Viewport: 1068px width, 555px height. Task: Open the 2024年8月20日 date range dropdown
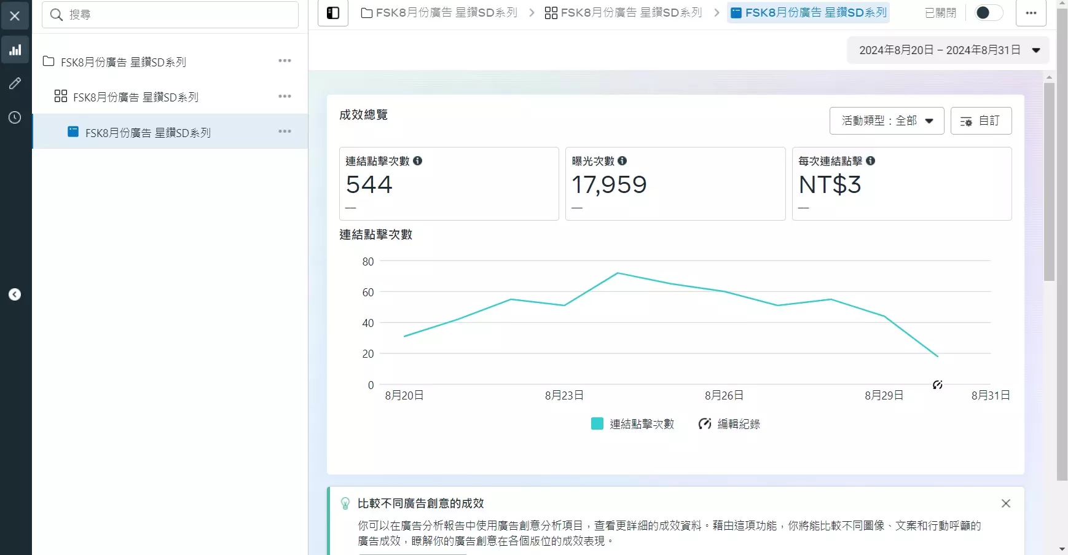point(946,50)
